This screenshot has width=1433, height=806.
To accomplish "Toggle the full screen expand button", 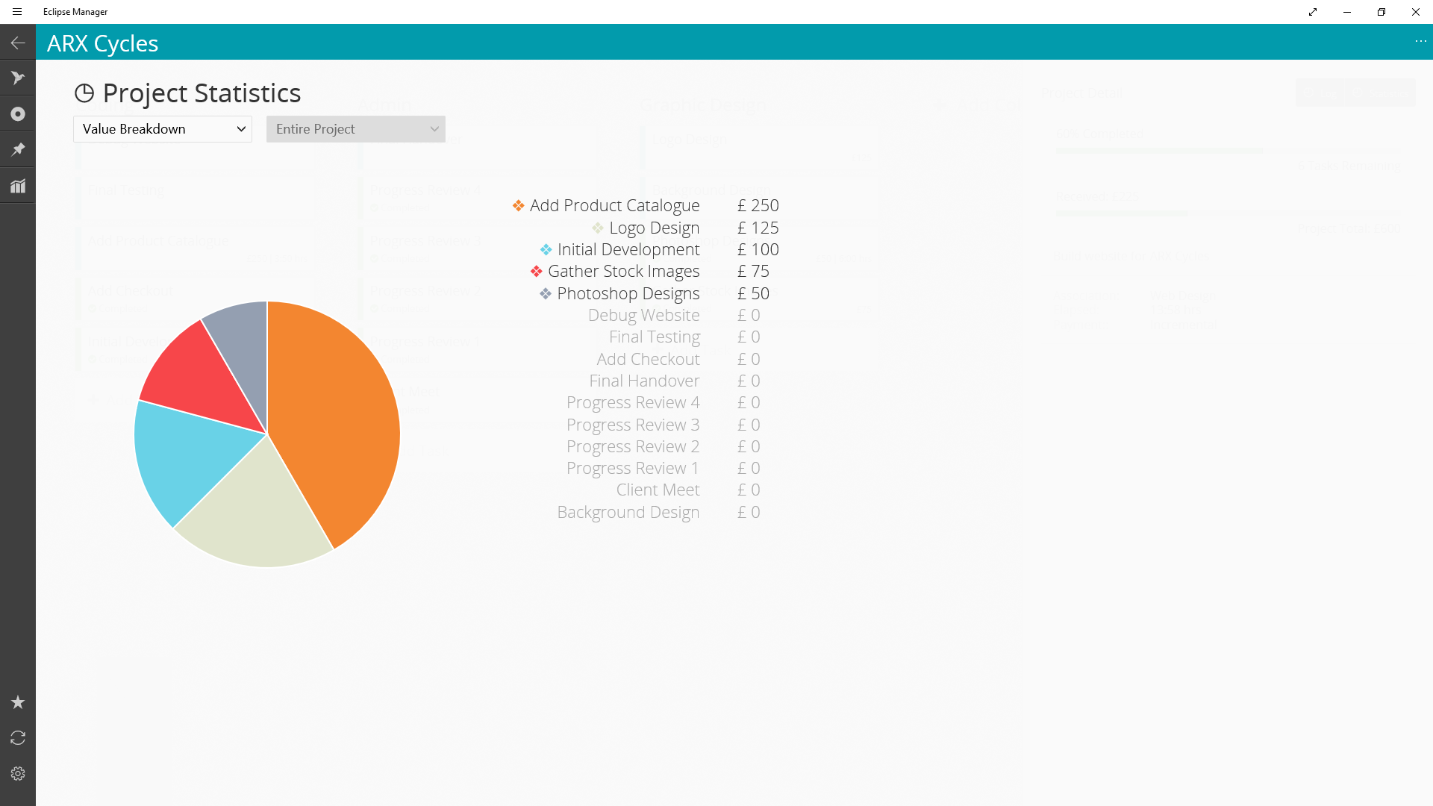I will [x=1313, y=12].
